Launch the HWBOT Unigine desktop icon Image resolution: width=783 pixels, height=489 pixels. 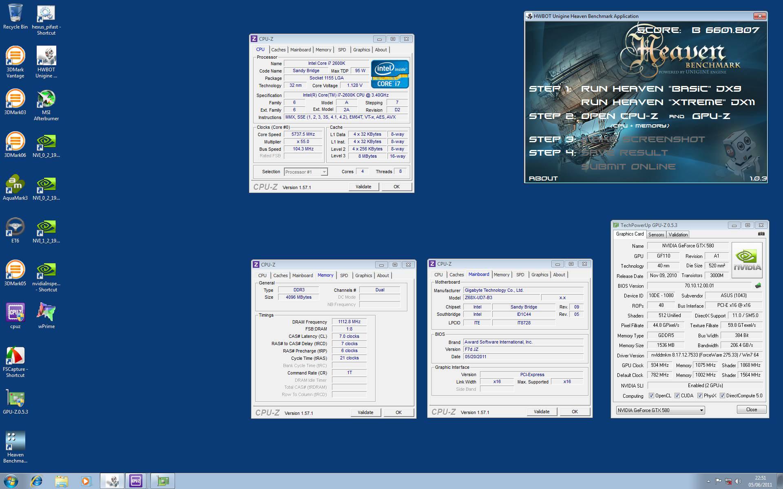[x=46, y=62]
